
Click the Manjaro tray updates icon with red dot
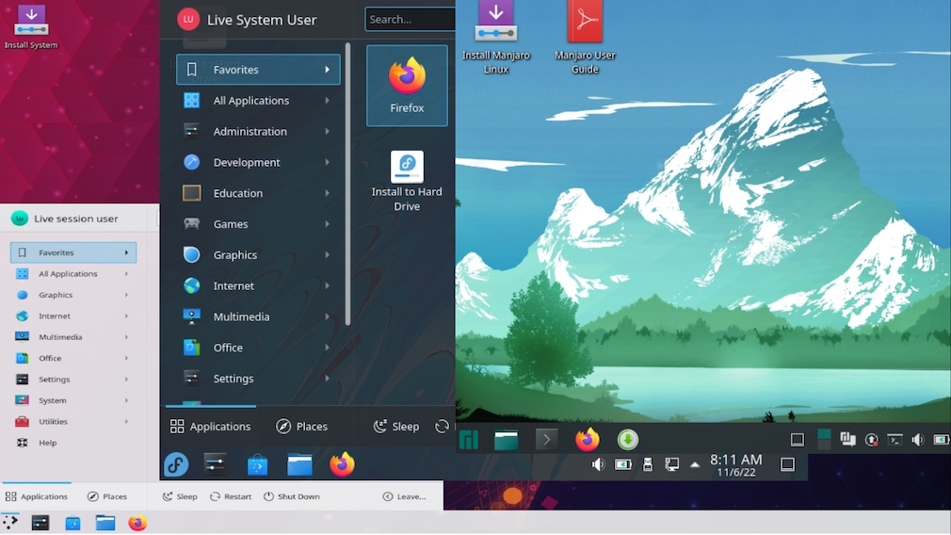(872, 440)
